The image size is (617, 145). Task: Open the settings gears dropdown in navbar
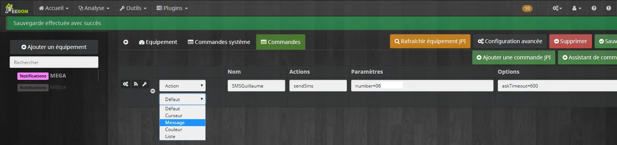557,8
